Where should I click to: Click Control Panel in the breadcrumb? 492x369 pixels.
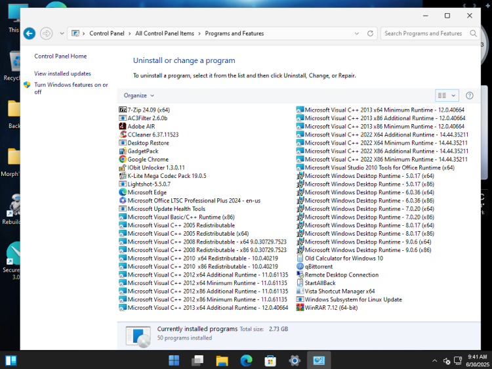pyautogui.click(x=107, y=33)
